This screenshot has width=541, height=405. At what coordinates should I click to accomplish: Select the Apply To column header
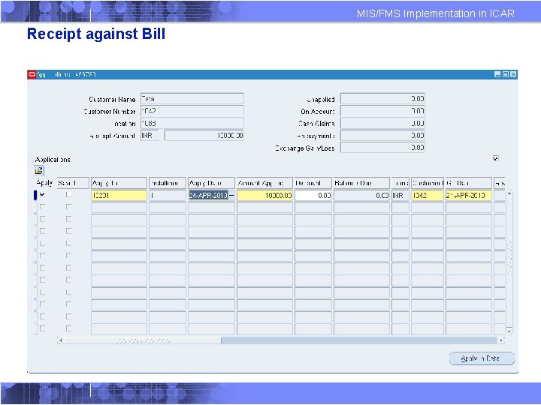tap(119, 183)
